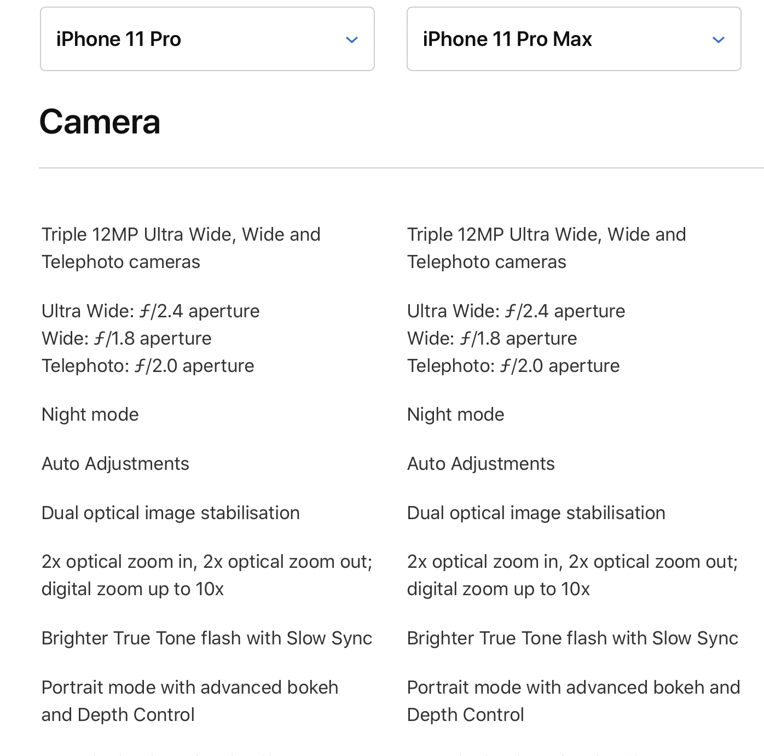Click the Triple 12MP cameras text for iPhone 11 Pro

181,248
